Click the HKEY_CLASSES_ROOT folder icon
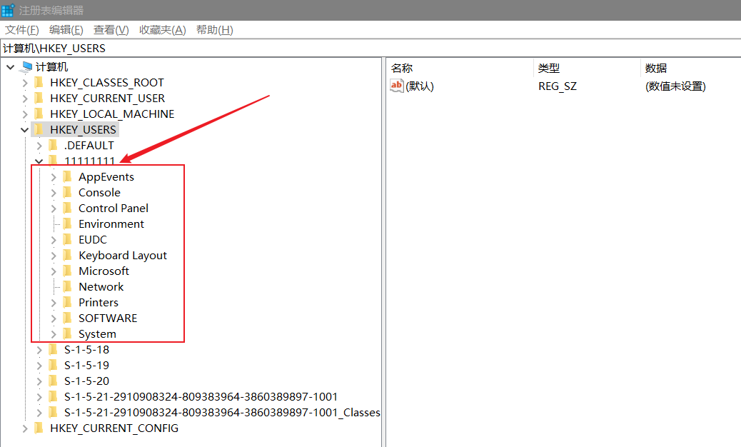Image resolution: width=741 pixels, height=447 pixels. pos(39,83)
